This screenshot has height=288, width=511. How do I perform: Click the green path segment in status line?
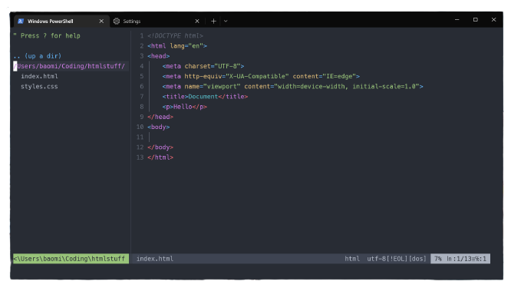(x=71, y=259)
